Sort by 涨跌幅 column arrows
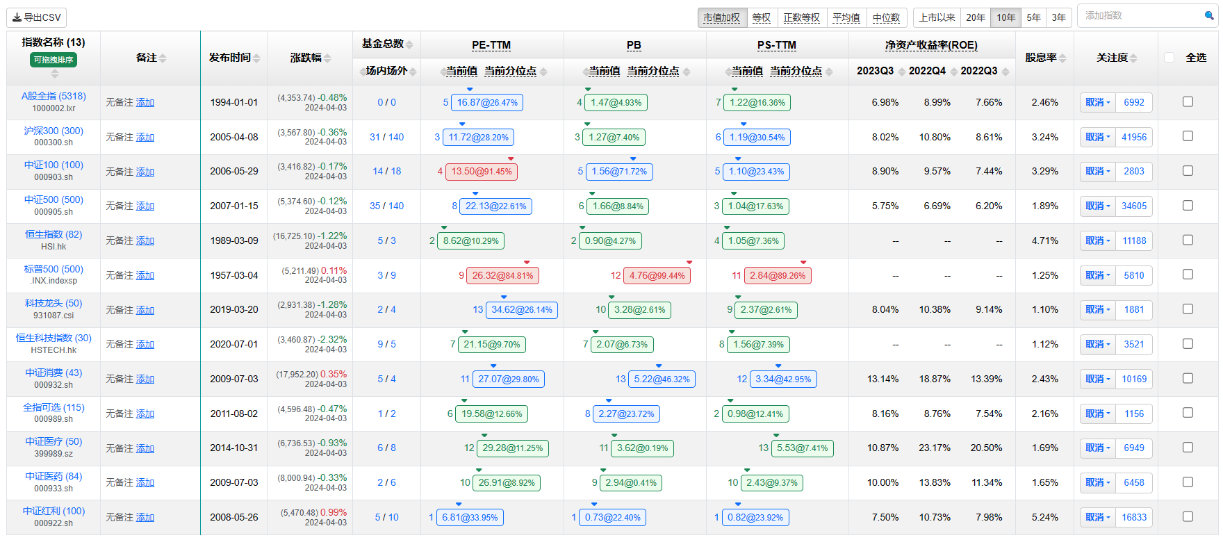The width and height of the screenshot is (1223, 540). [327, 58]
